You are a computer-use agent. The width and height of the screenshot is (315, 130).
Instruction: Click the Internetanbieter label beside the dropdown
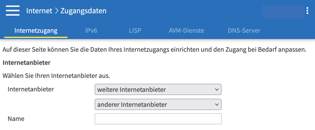[31, 89]
